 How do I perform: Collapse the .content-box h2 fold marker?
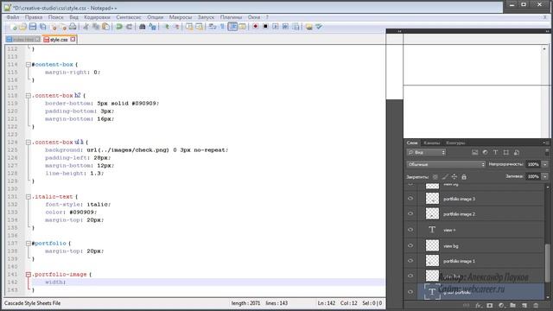29,96
